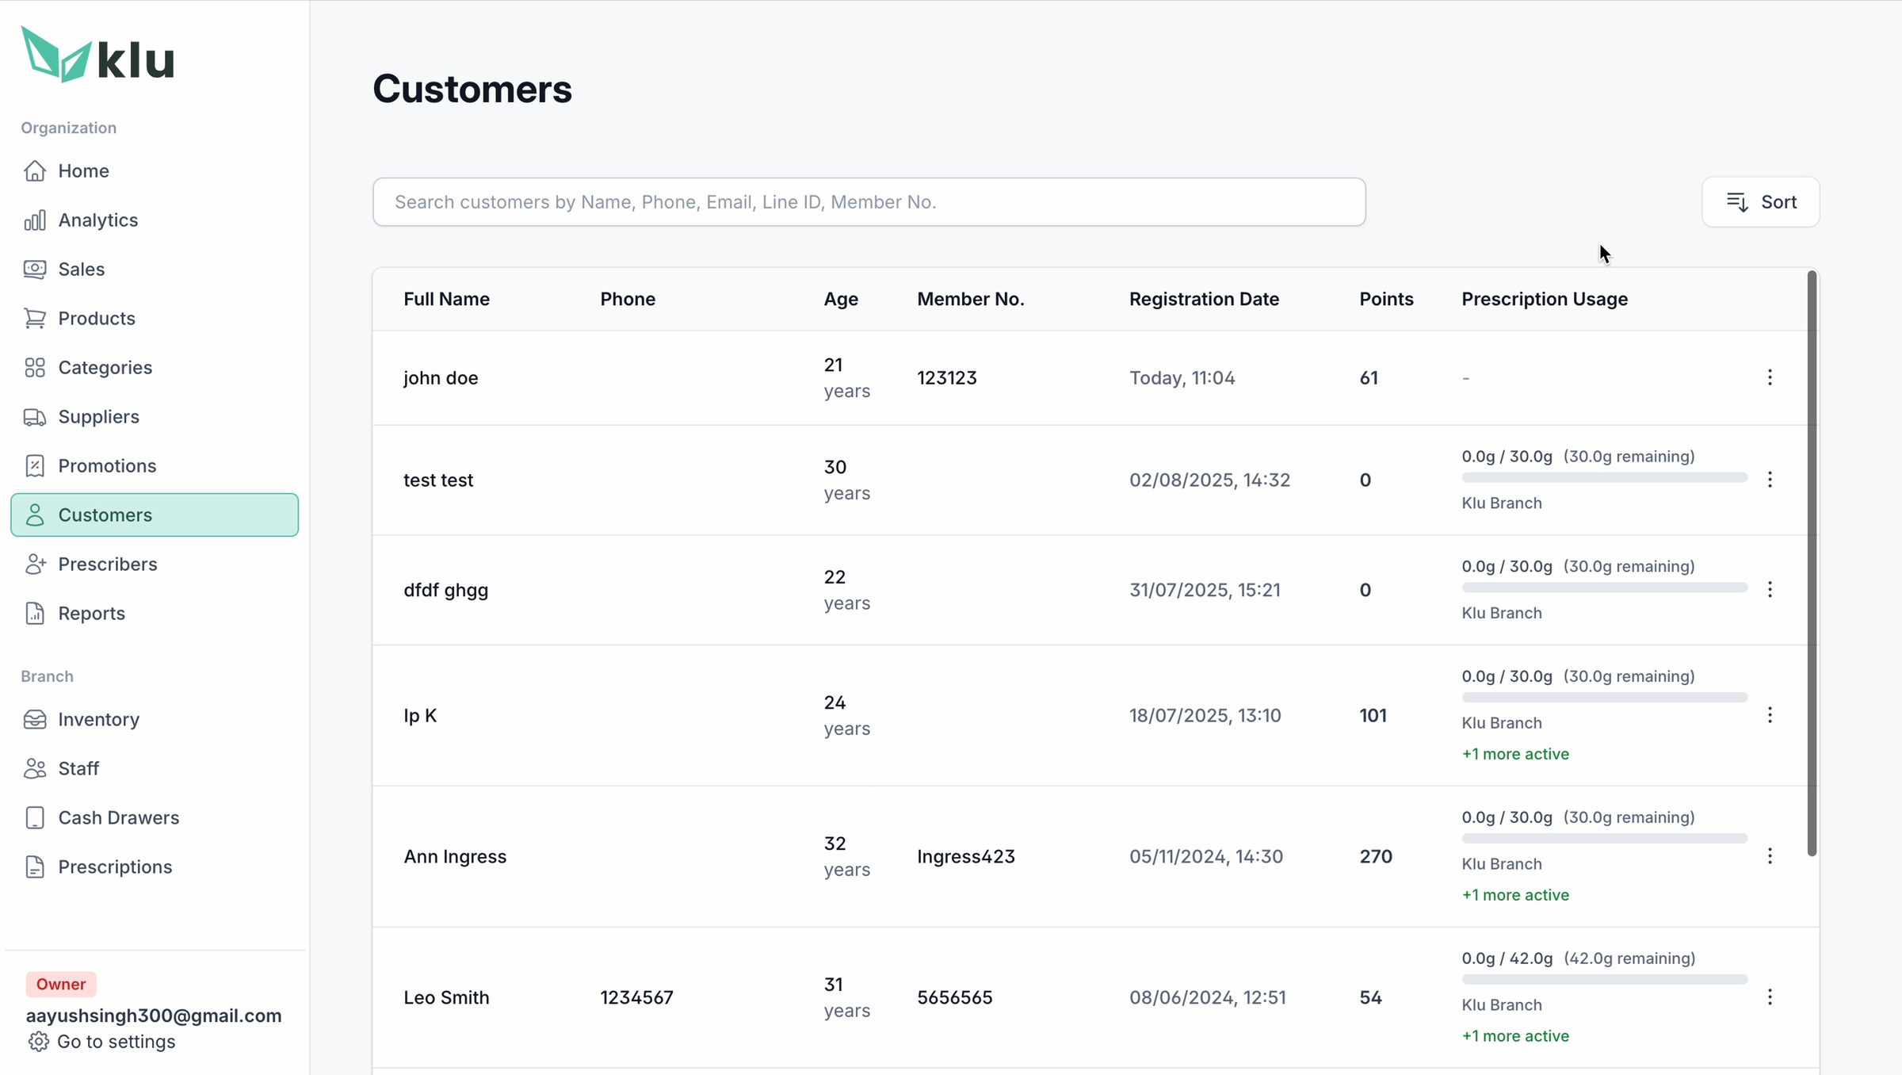This screenshot has width=1902, height=1075.
Task: Click the Prescriptions file icon
Action: [35, 867]
